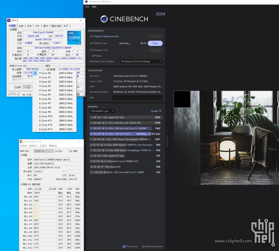The width and height of the screenshot is (279, 251).
Task: Close the CPU-Z window
Action: click(81, 20)
